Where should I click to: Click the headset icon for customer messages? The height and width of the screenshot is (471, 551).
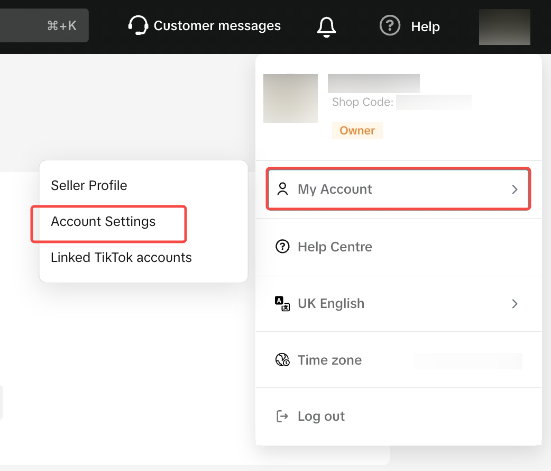(138, 25)
